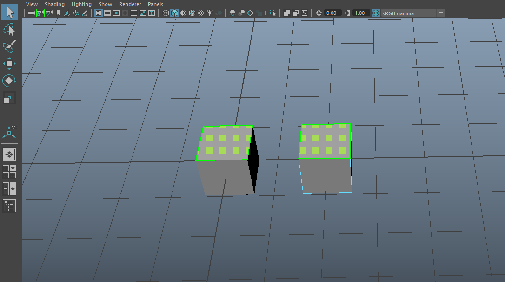Image resolution: width=505 pixels, height=282 pixels.
Task: Pick the Paint Selection tool
Action: tap(9, 46)
